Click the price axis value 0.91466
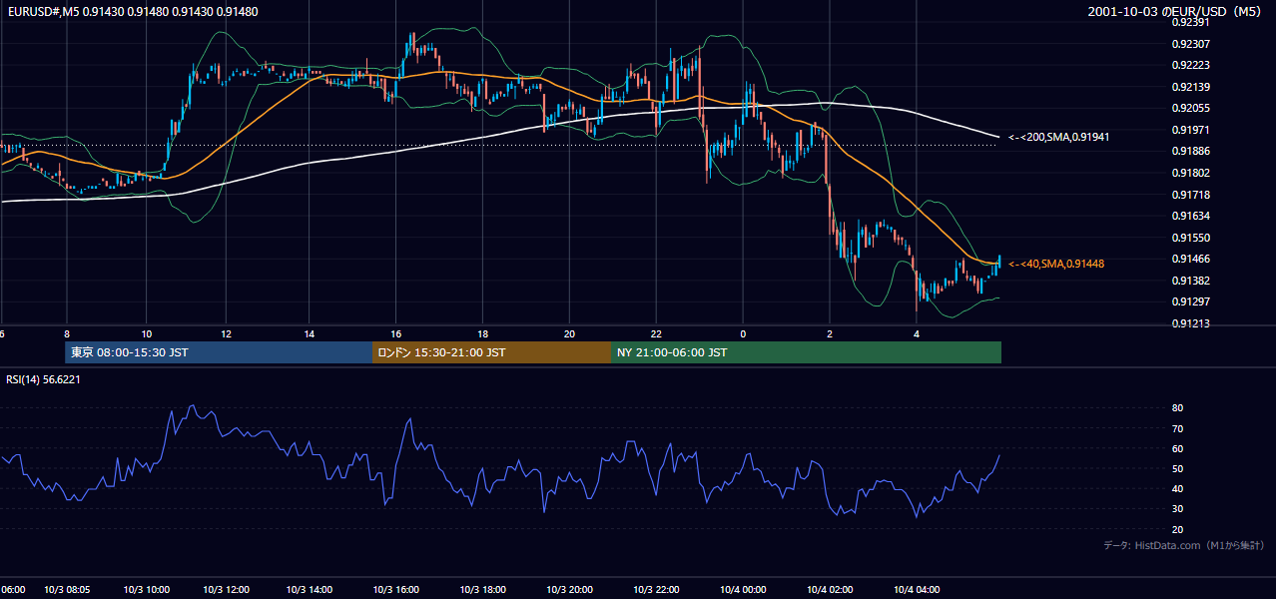 point(1191,259)
